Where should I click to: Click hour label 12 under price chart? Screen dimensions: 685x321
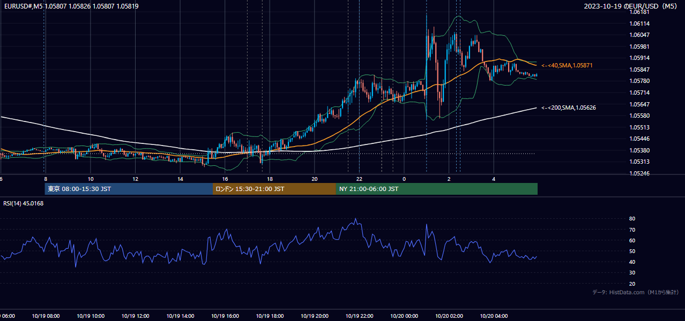tap(135, 179)
